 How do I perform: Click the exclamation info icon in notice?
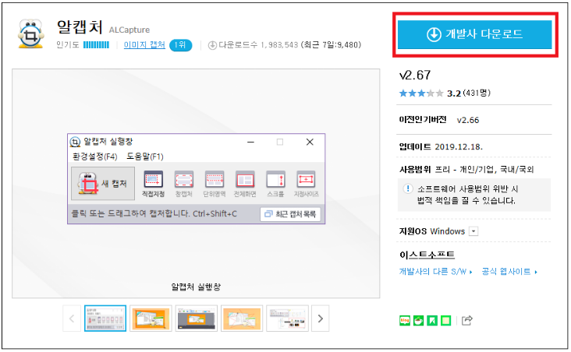click(x=408, y=188)
